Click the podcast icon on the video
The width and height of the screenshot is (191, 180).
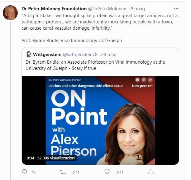click(144, 80)
